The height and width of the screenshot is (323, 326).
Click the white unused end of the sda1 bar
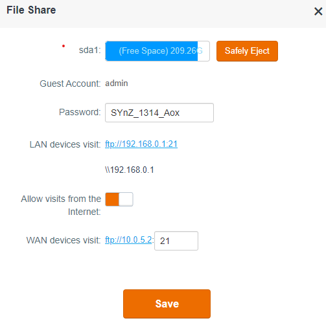(x=204, y=51)
